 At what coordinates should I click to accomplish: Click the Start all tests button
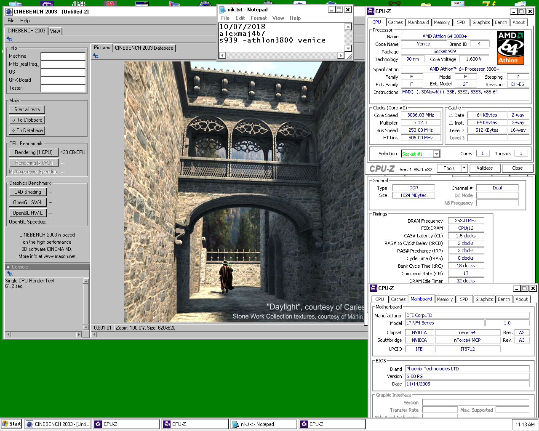coord(27,109)
